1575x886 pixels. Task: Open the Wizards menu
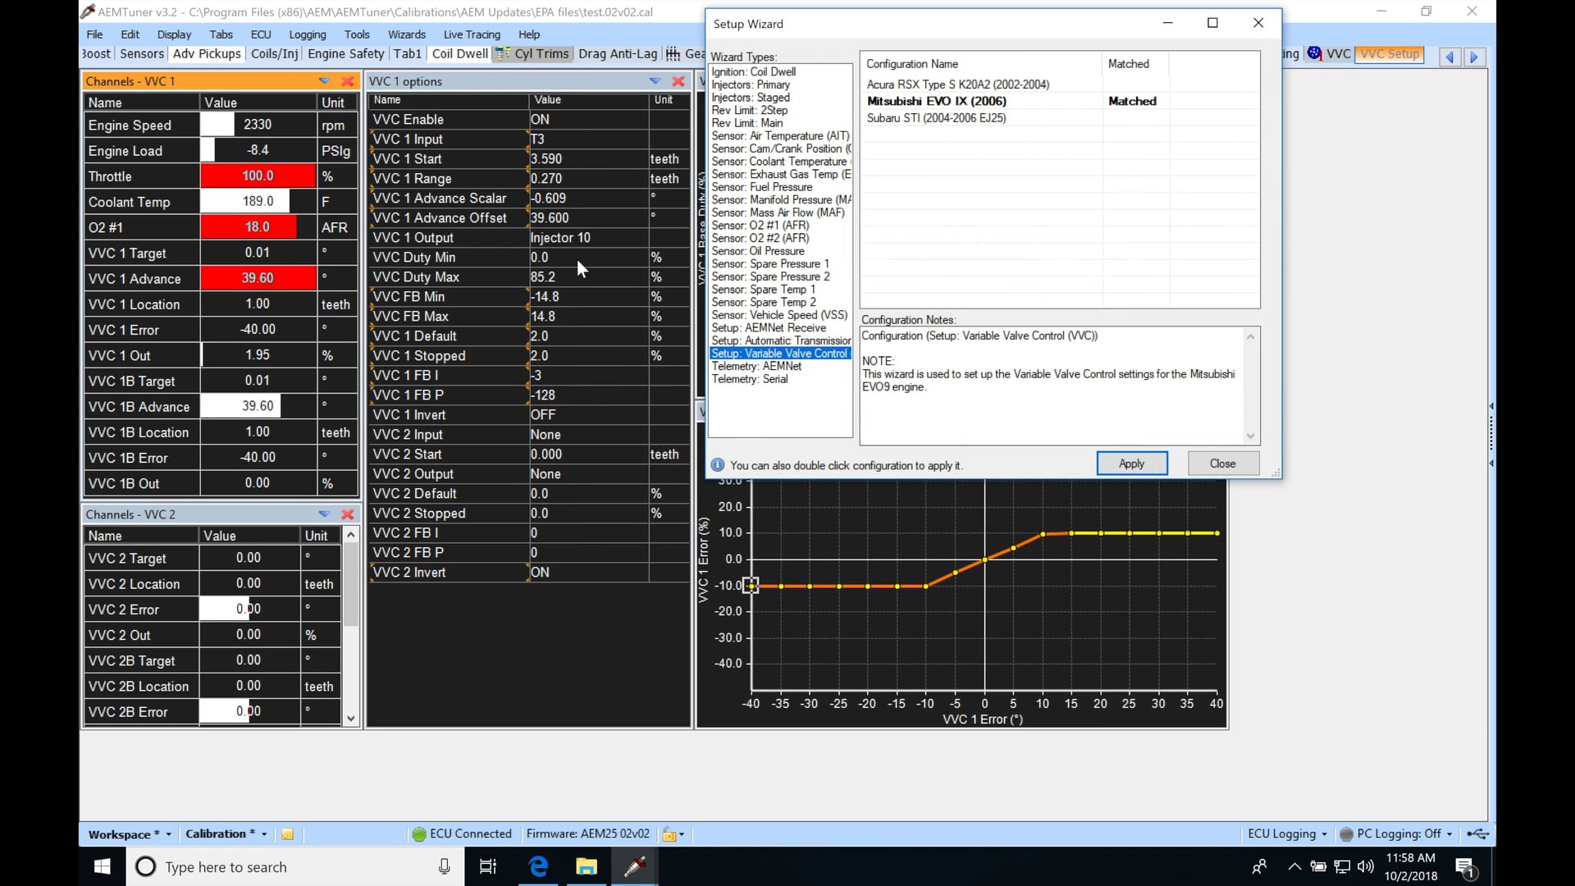(406, 34)
